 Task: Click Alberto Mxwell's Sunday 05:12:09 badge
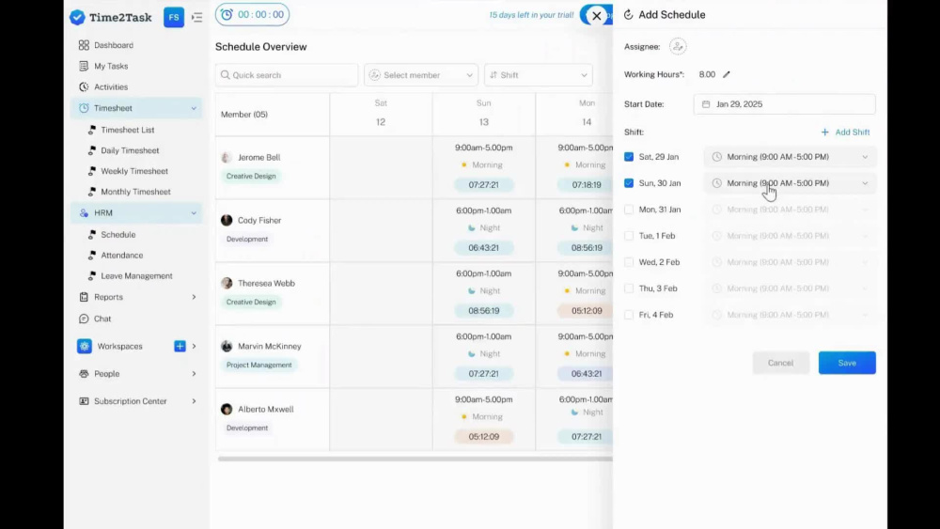click(x=484, y=437)
